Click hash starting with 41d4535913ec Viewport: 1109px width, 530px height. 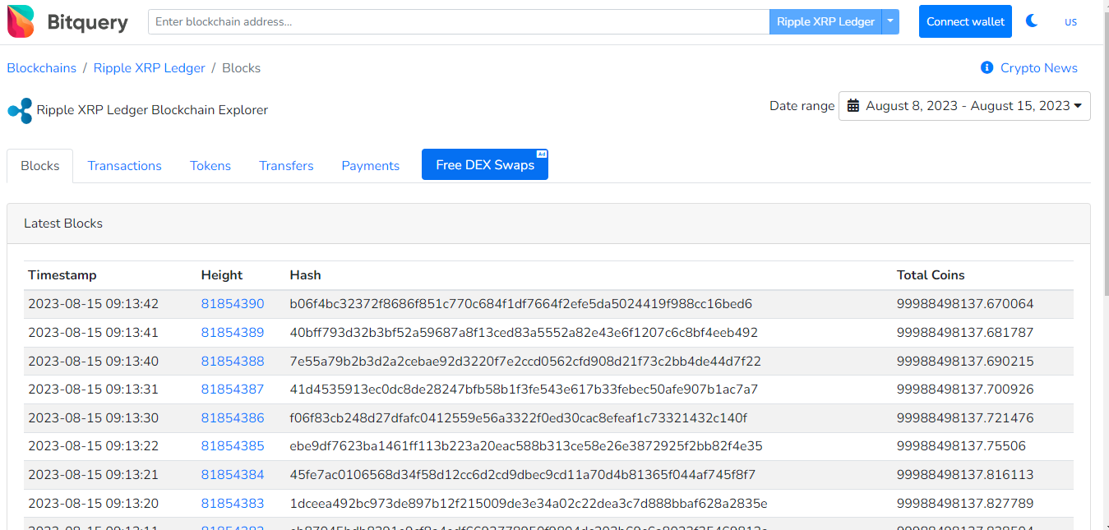(x=524, y=389)
